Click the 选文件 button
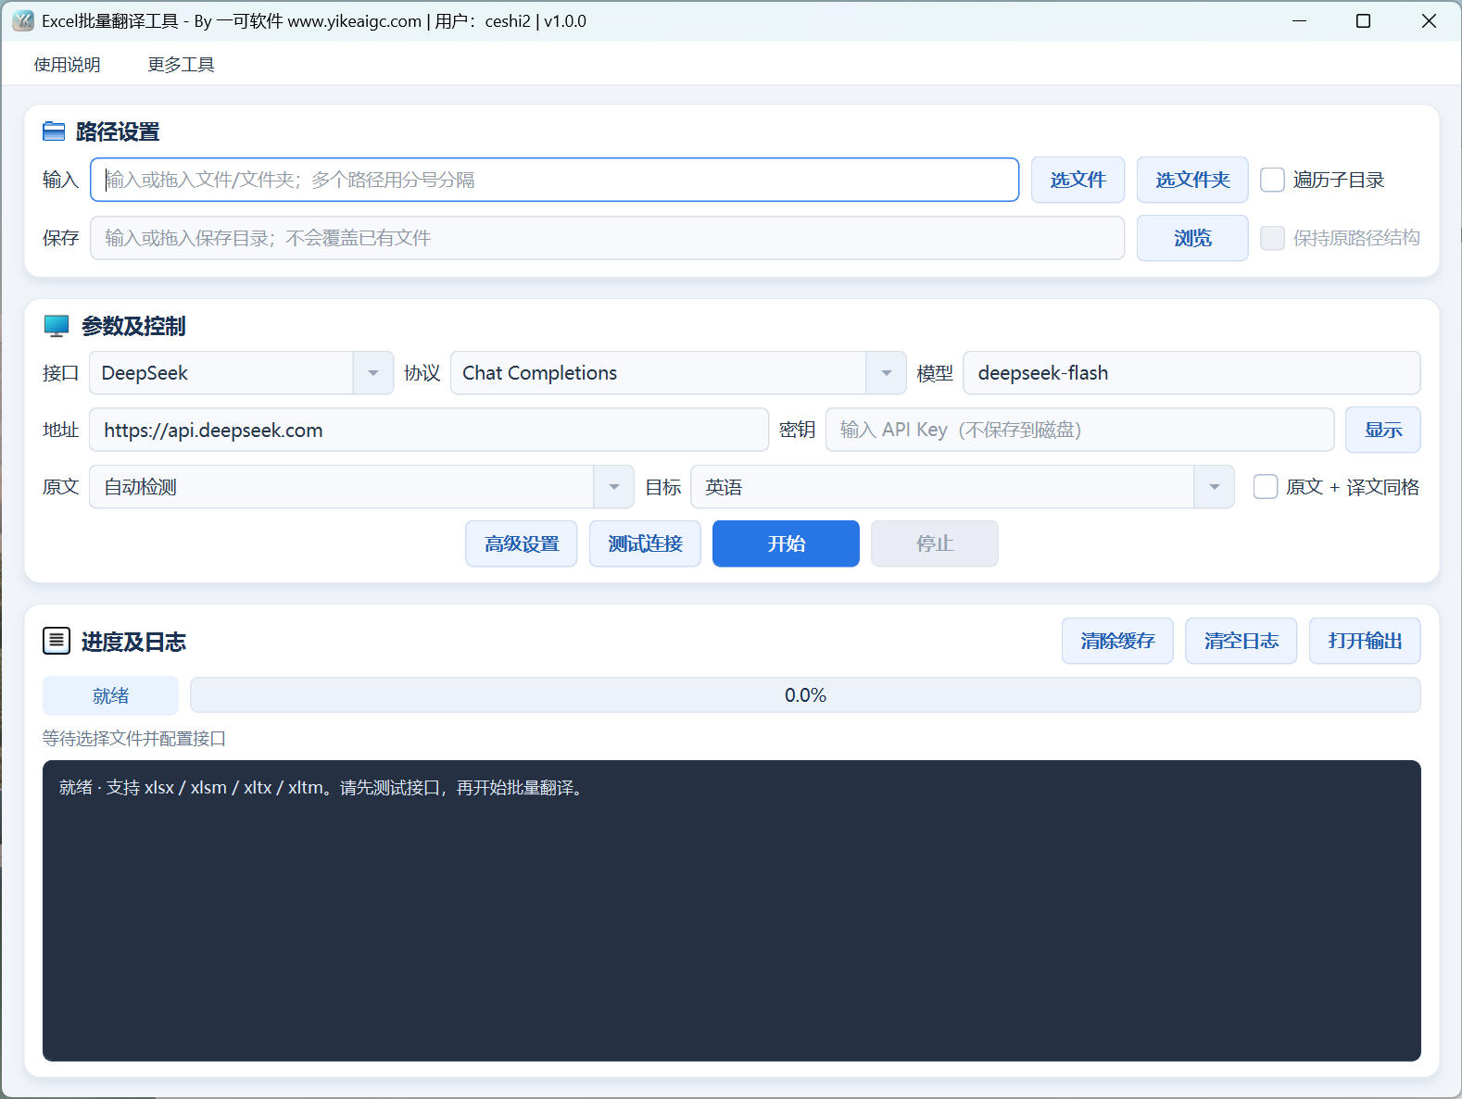This screenshot has width=1462, height=1099. click(1078, 180)
